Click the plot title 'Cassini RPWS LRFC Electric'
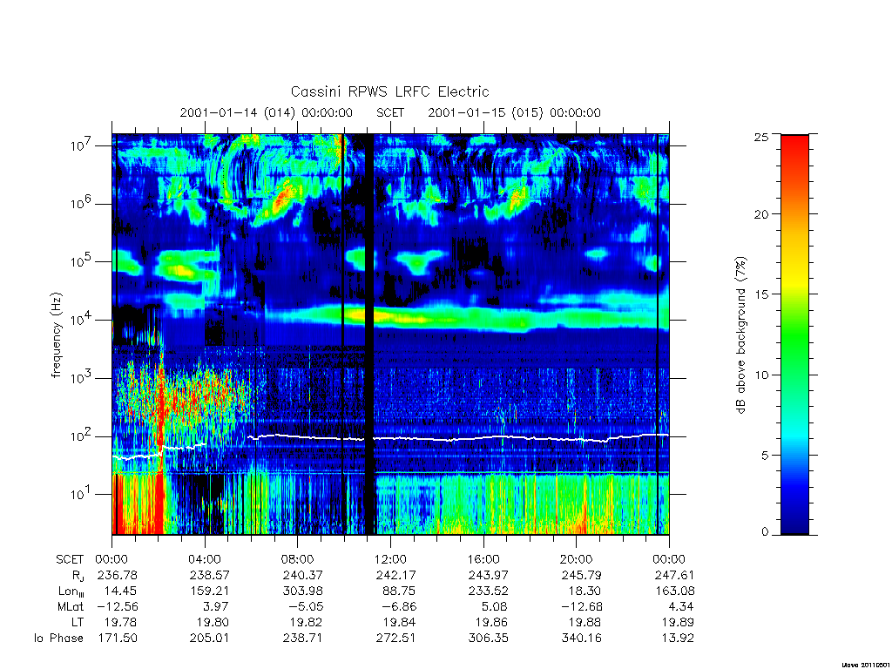 389,91
